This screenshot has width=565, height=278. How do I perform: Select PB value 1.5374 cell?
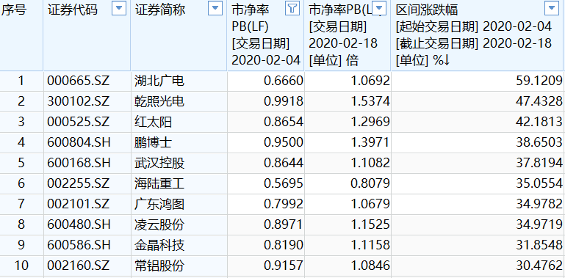[348, 101]
